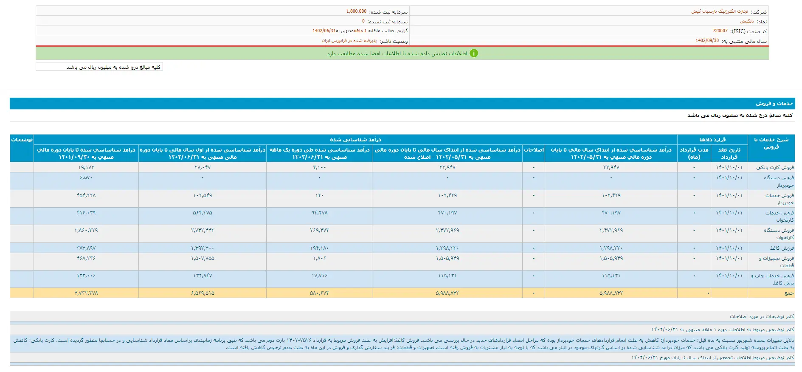Click cell value ۲,۸۶۰,۲۲۹

click(x=86, y=230)
